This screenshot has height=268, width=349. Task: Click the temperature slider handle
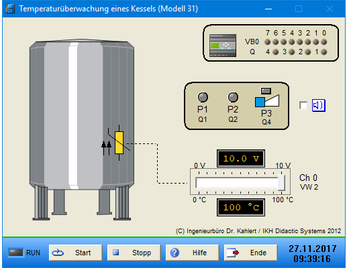pyautogui.click(x=281, y=183)
